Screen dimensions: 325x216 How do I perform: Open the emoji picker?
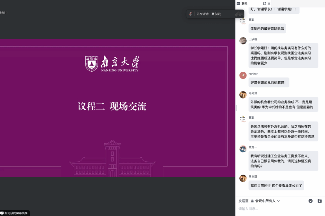[x=310, y=201]
